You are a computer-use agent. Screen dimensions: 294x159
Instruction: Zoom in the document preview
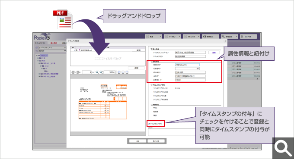pos(101,72)
